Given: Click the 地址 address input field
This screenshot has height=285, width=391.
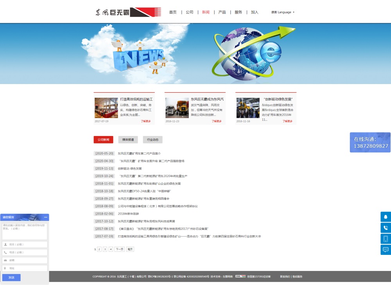Looking at the screenshot, I should pos(25,268).
